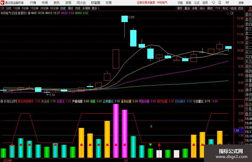
Task: Click the 叠加 overlay button
Action: 187,8
